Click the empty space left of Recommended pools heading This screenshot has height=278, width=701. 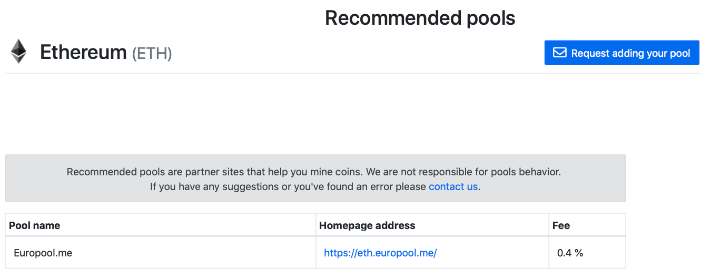(x=158, y=18)
